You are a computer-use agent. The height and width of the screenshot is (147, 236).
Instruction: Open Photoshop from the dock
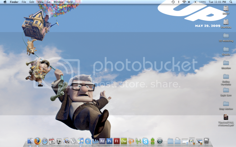point(109,141)
